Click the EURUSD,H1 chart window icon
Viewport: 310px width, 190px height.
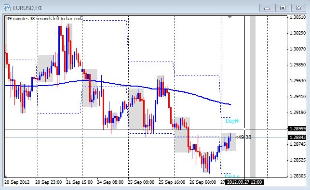pos(7,8)
